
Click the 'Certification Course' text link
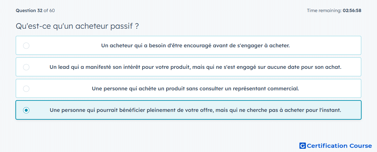(x=339, y=146)
